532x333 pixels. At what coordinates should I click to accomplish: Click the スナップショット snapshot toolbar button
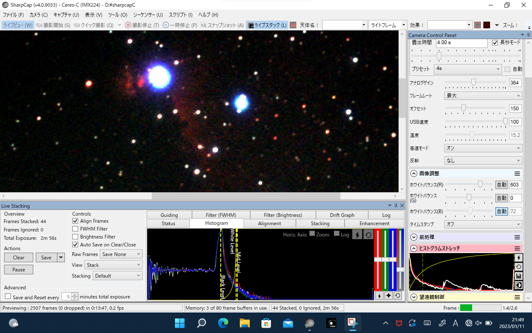[222, 25]
